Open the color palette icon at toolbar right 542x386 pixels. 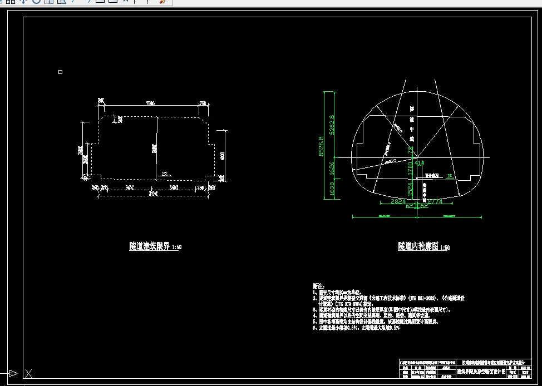coord(162,3)
